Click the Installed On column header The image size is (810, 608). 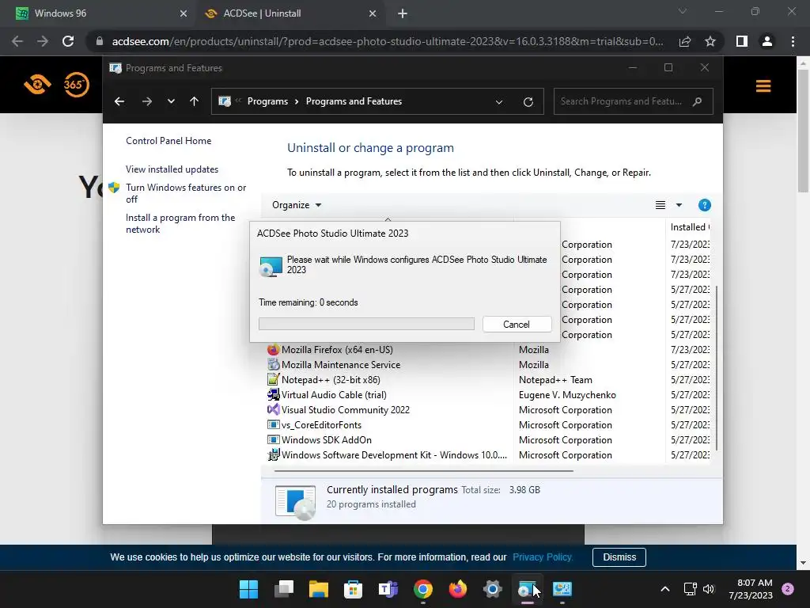[689, 227]
